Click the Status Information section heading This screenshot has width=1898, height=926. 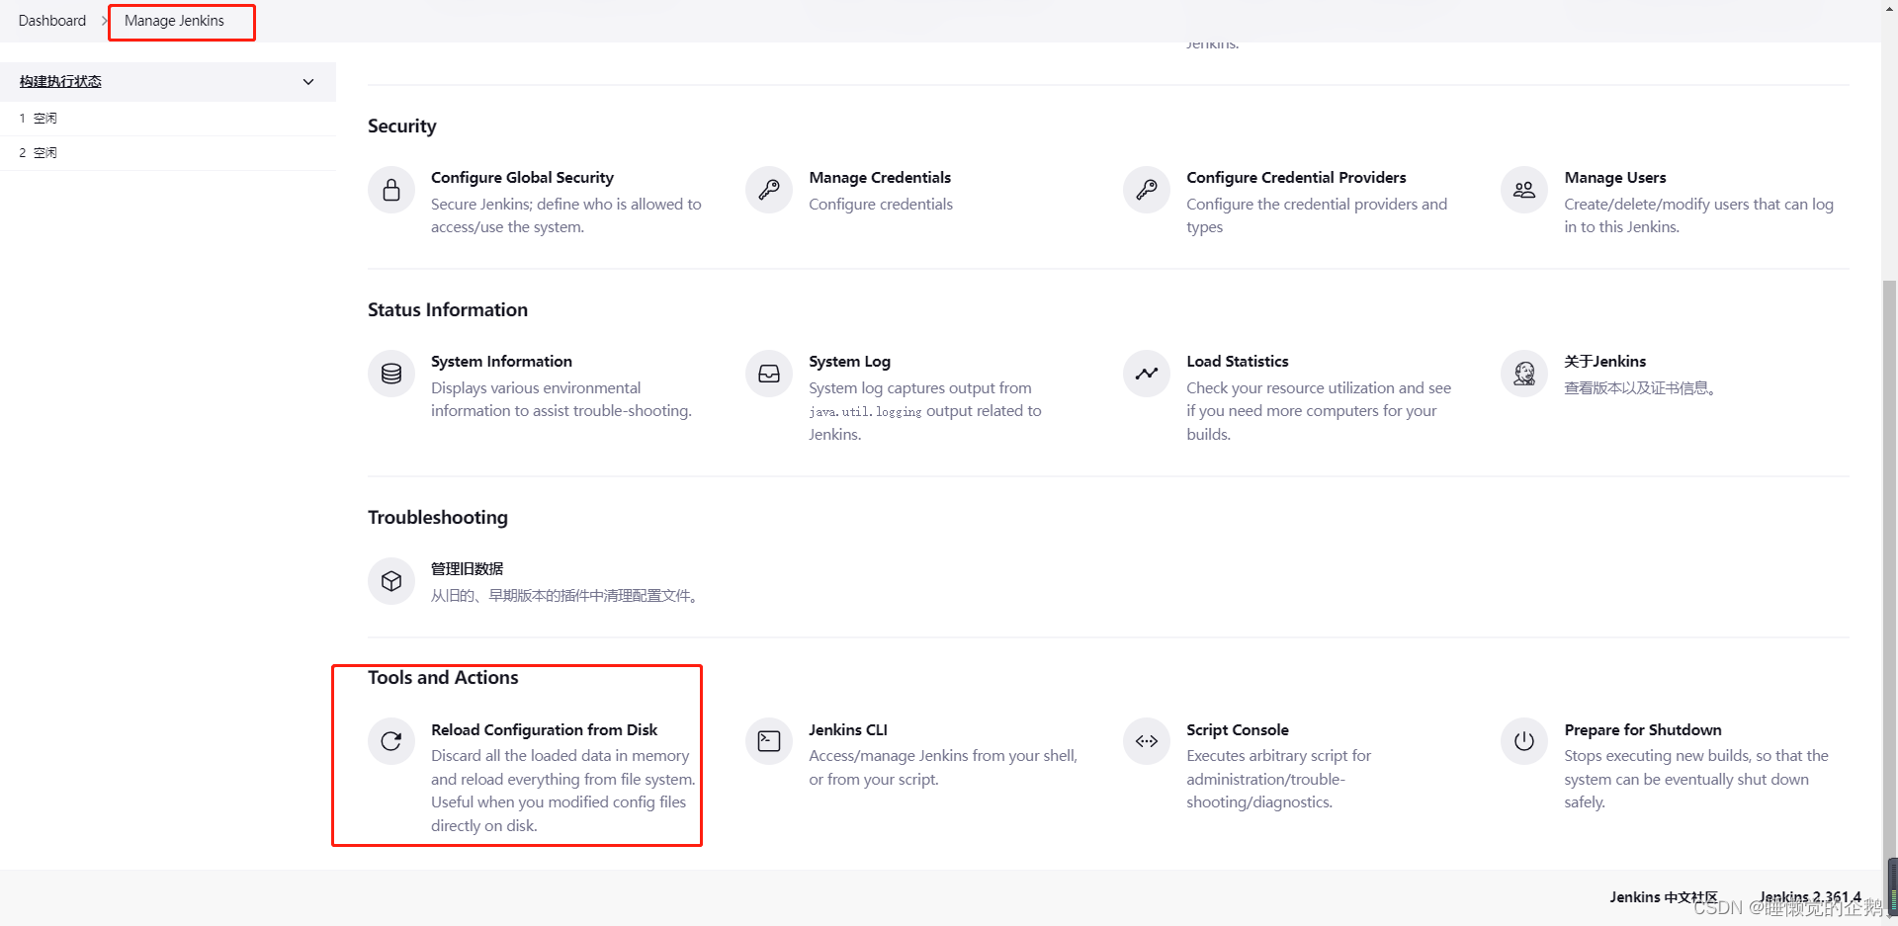coord(448,310)
